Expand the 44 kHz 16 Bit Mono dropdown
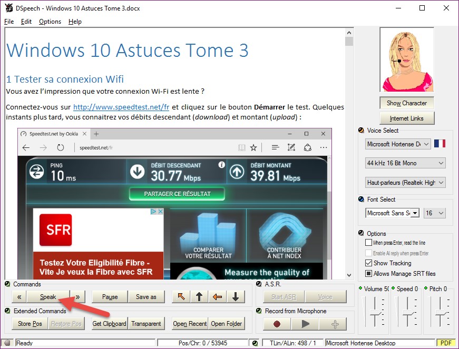The width and height of the screenshot is (459, 349). click(x=405, y=163)
